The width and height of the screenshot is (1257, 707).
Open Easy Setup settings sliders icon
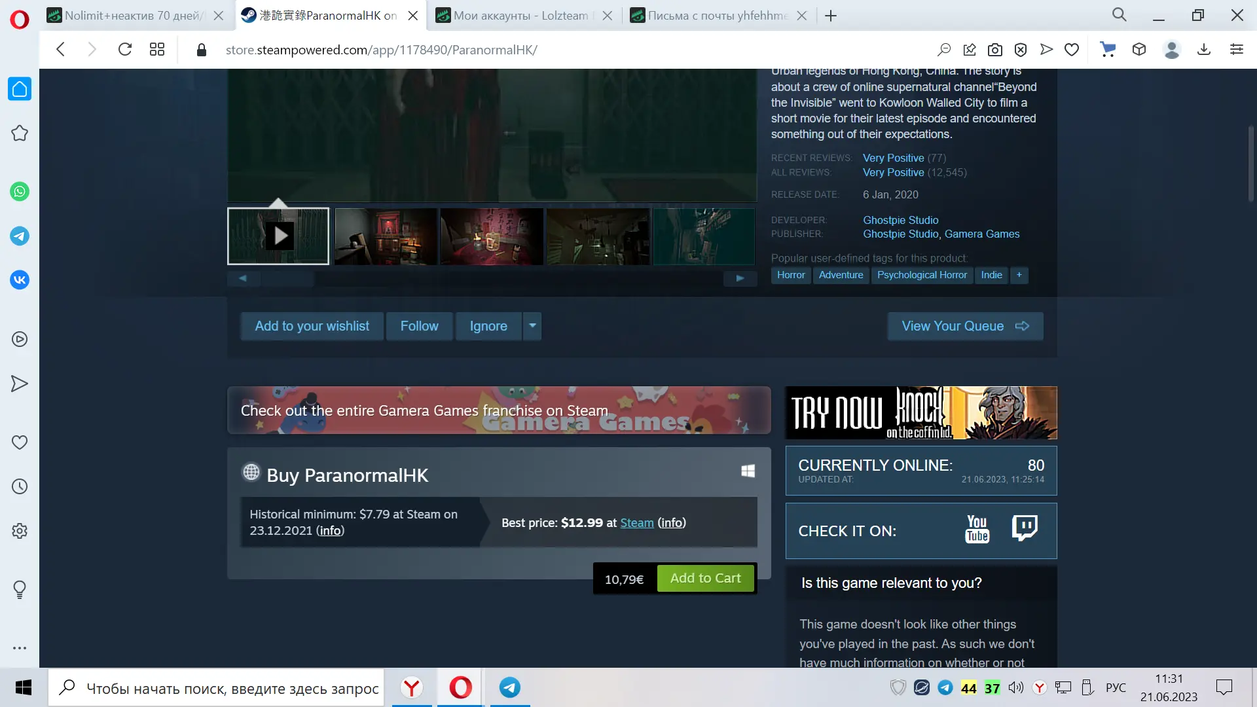coord(1237,50)
